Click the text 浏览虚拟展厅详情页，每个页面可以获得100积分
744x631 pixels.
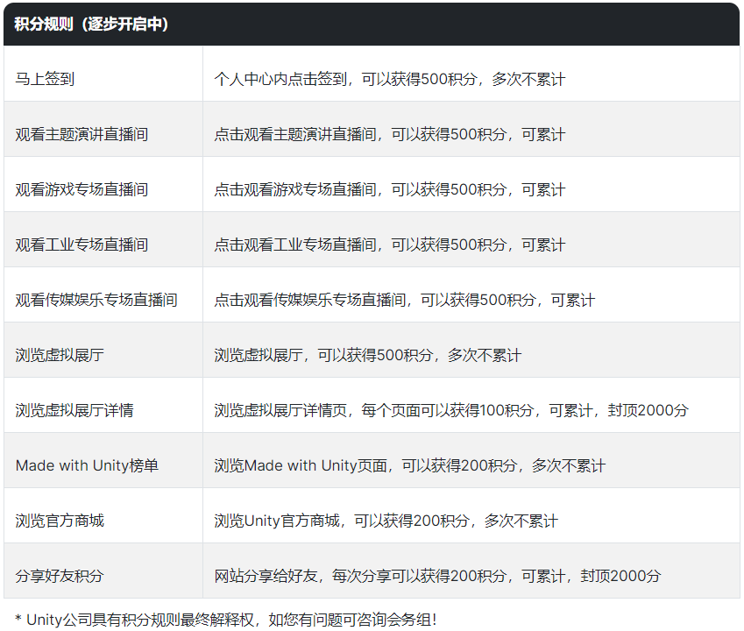point(374,410)
